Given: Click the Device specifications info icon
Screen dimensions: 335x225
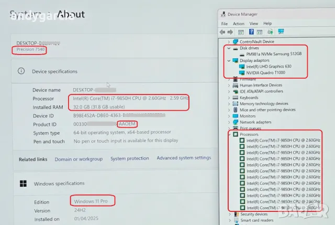Looking at the screenshot, I should pos(21,71).
